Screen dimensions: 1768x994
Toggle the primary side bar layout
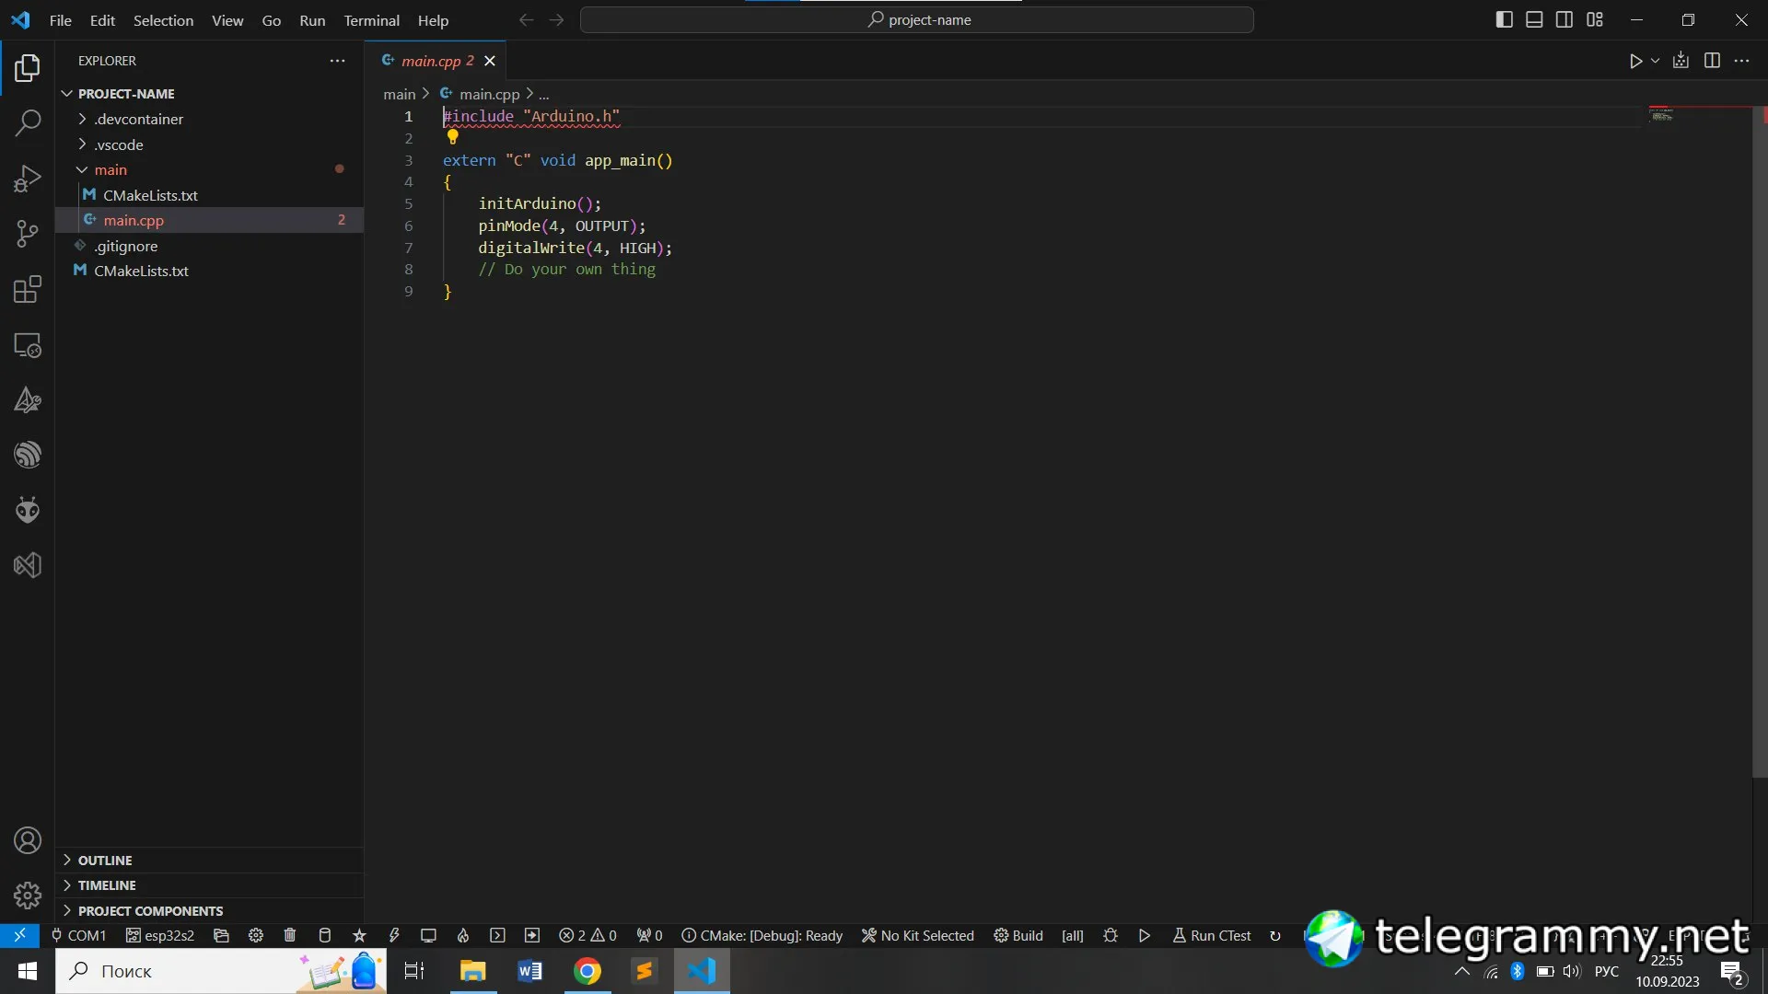pos(1504,19)
